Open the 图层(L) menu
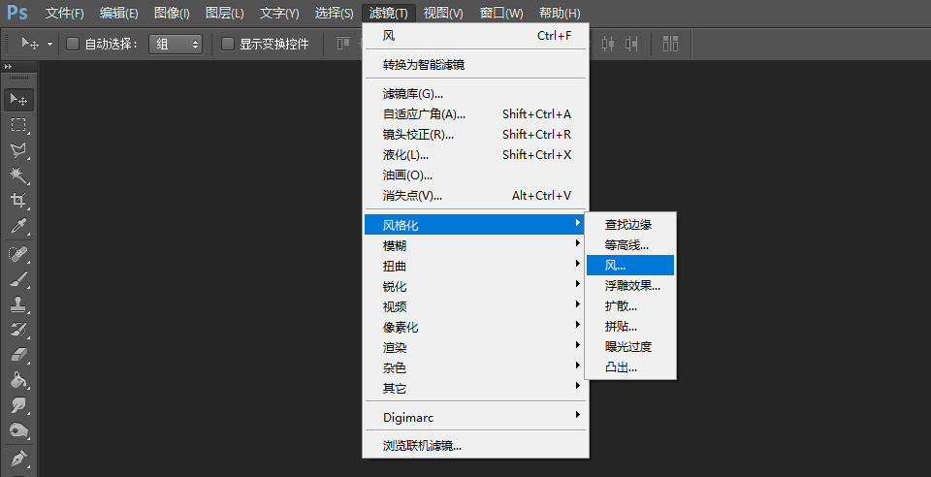 pos(225,14)
